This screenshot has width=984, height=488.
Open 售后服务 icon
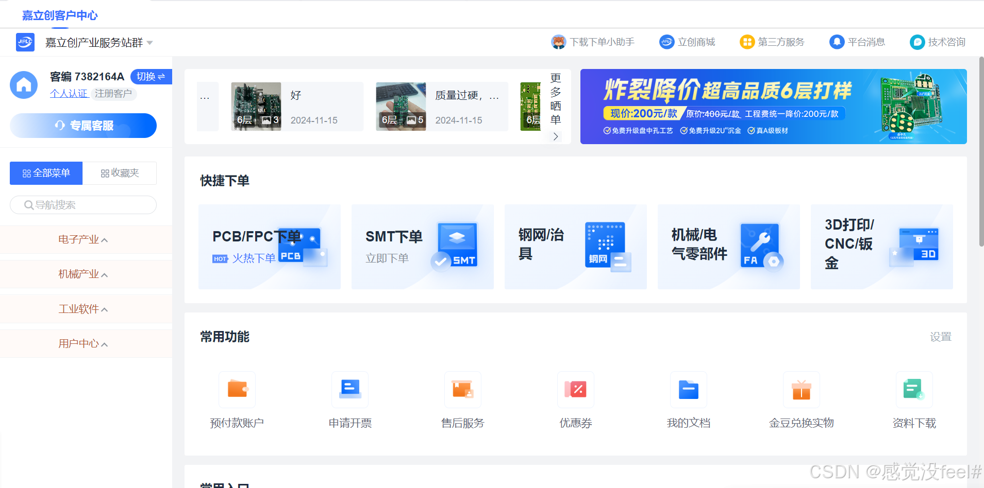click(463, 389)
